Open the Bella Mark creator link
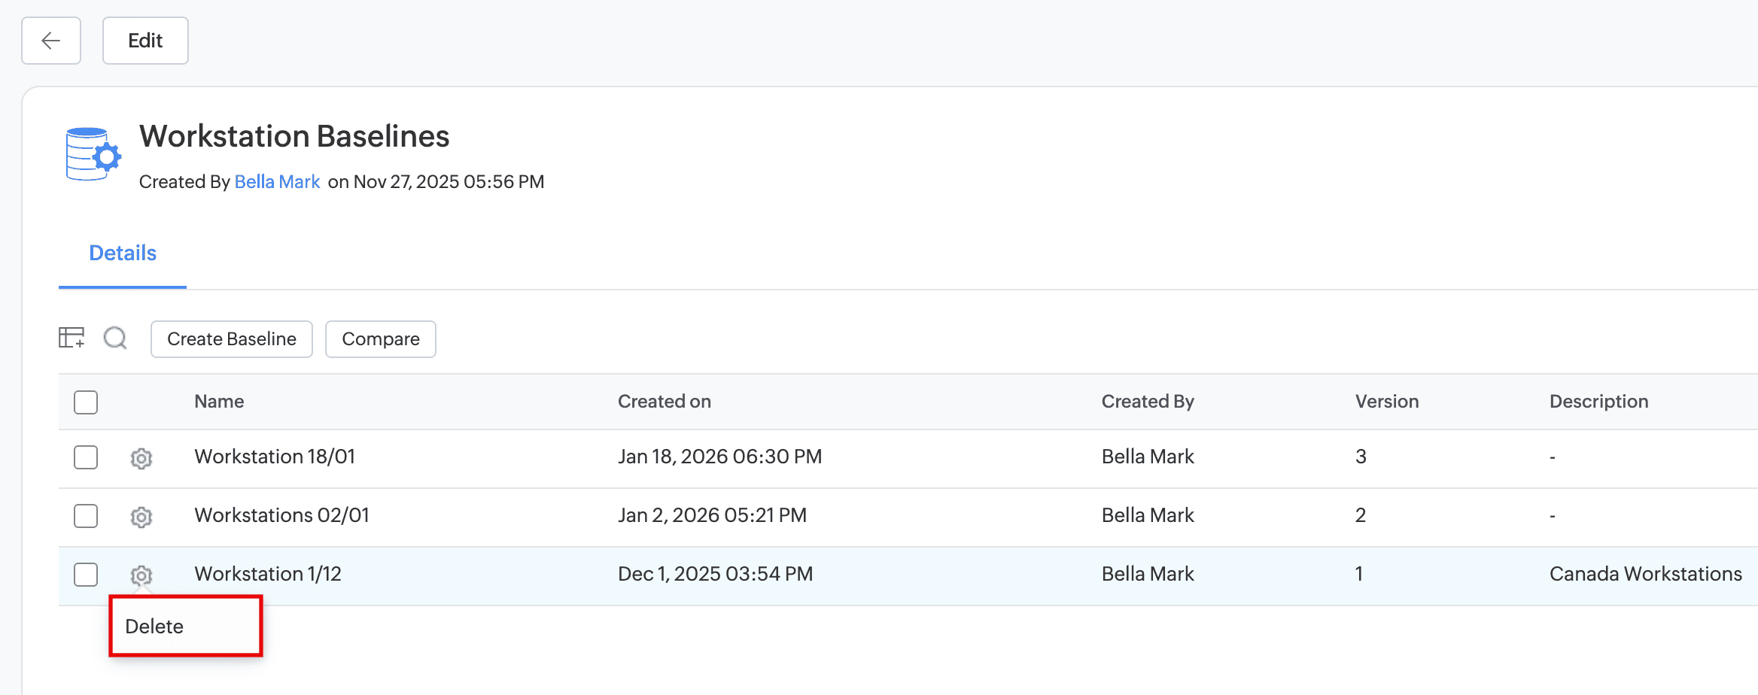Viewport: 1758px width, 695px height. pos(277,182)
